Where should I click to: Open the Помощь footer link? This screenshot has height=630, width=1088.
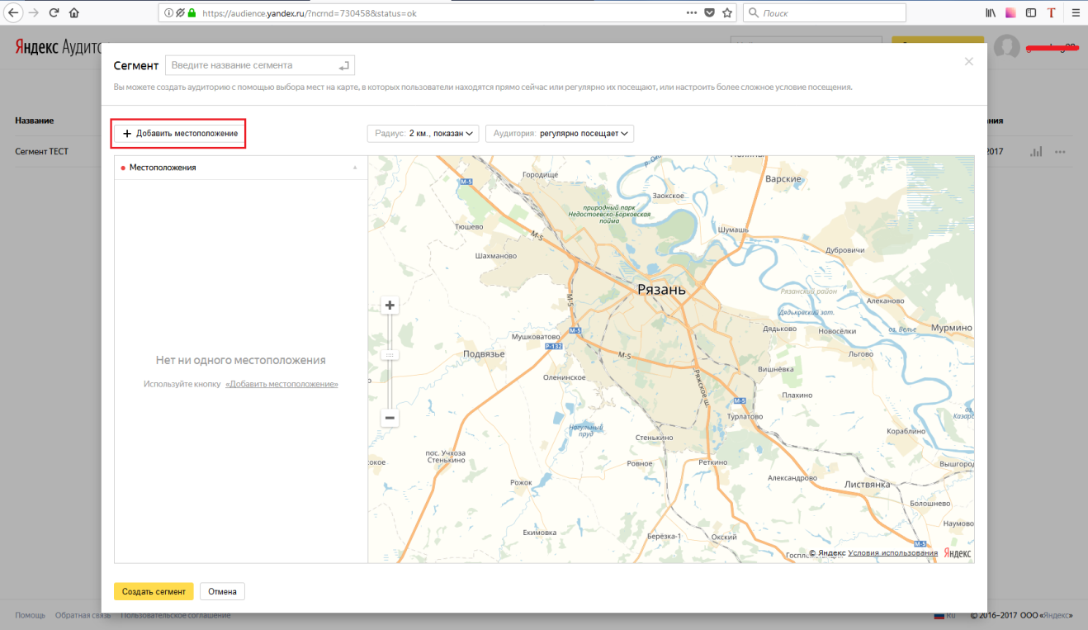coord(30,615)
